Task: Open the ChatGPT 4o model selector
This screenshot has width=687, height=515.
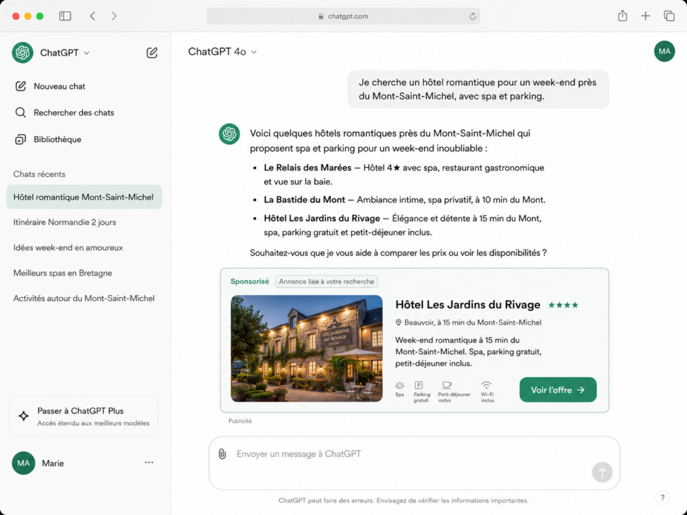Action: (x=223, y=52)
